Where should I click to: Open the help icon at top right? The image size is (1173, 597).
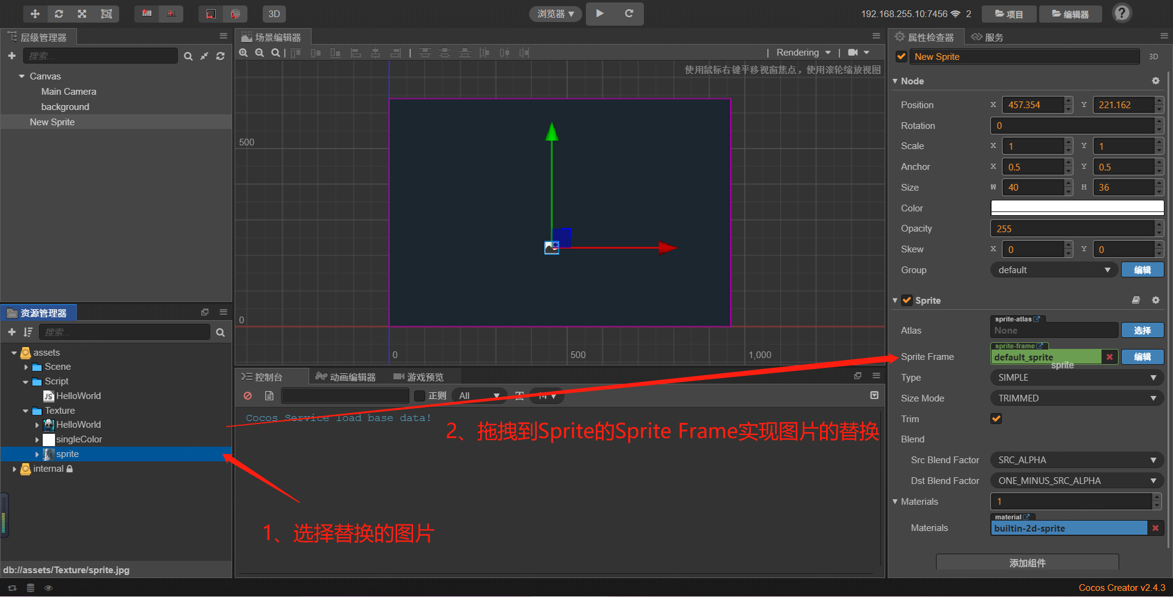1122,12
